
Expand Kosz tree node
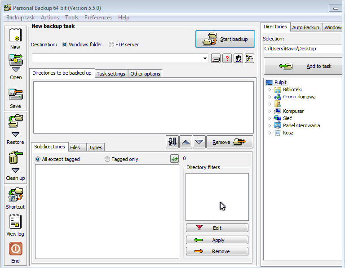270,133
